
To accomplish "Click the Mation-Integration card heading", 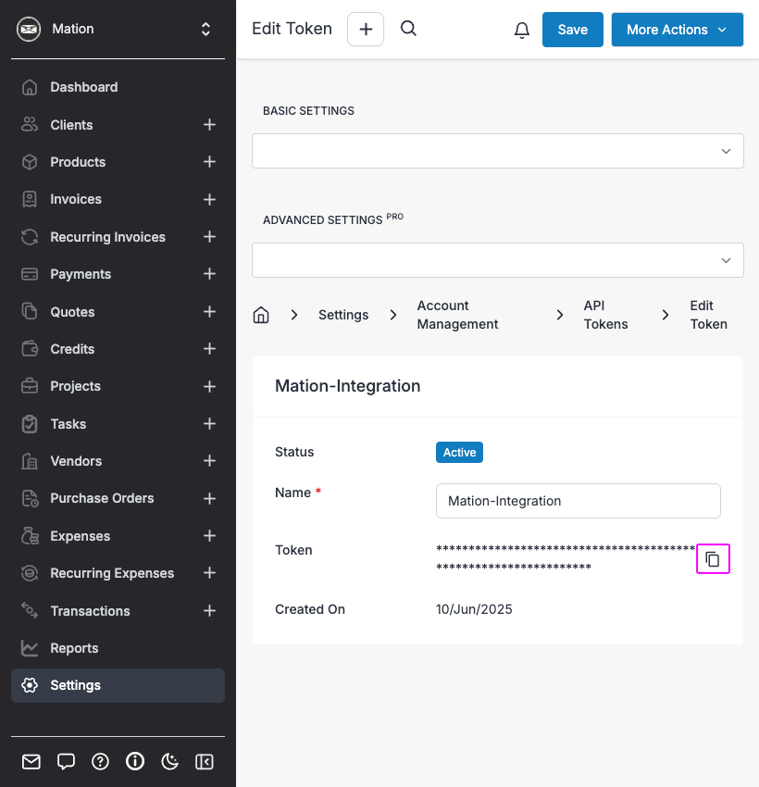I will [x=348, y=386].
